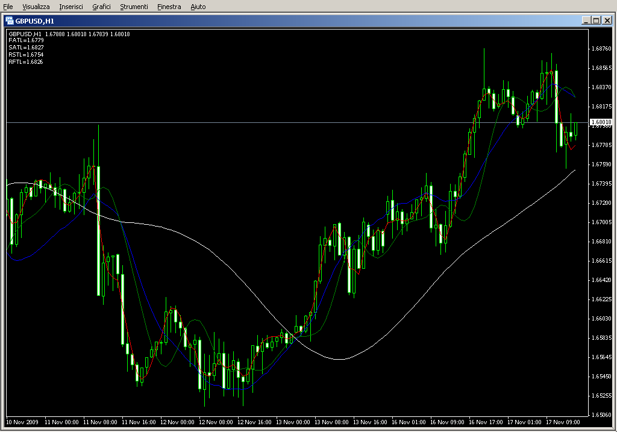Open the Inserisci menu

(x=71, y=7)
